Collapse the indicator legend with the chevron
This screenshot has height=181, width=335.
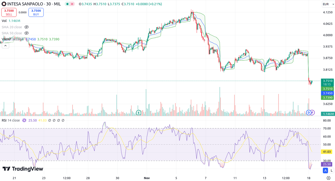[x=5, y=46]
